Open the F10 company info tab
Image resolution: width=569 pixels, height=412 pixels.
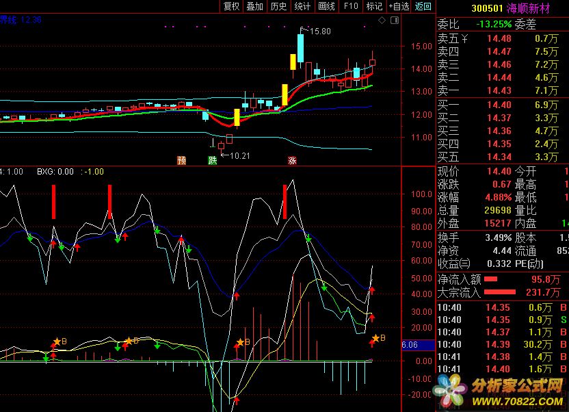click(351, 6)
